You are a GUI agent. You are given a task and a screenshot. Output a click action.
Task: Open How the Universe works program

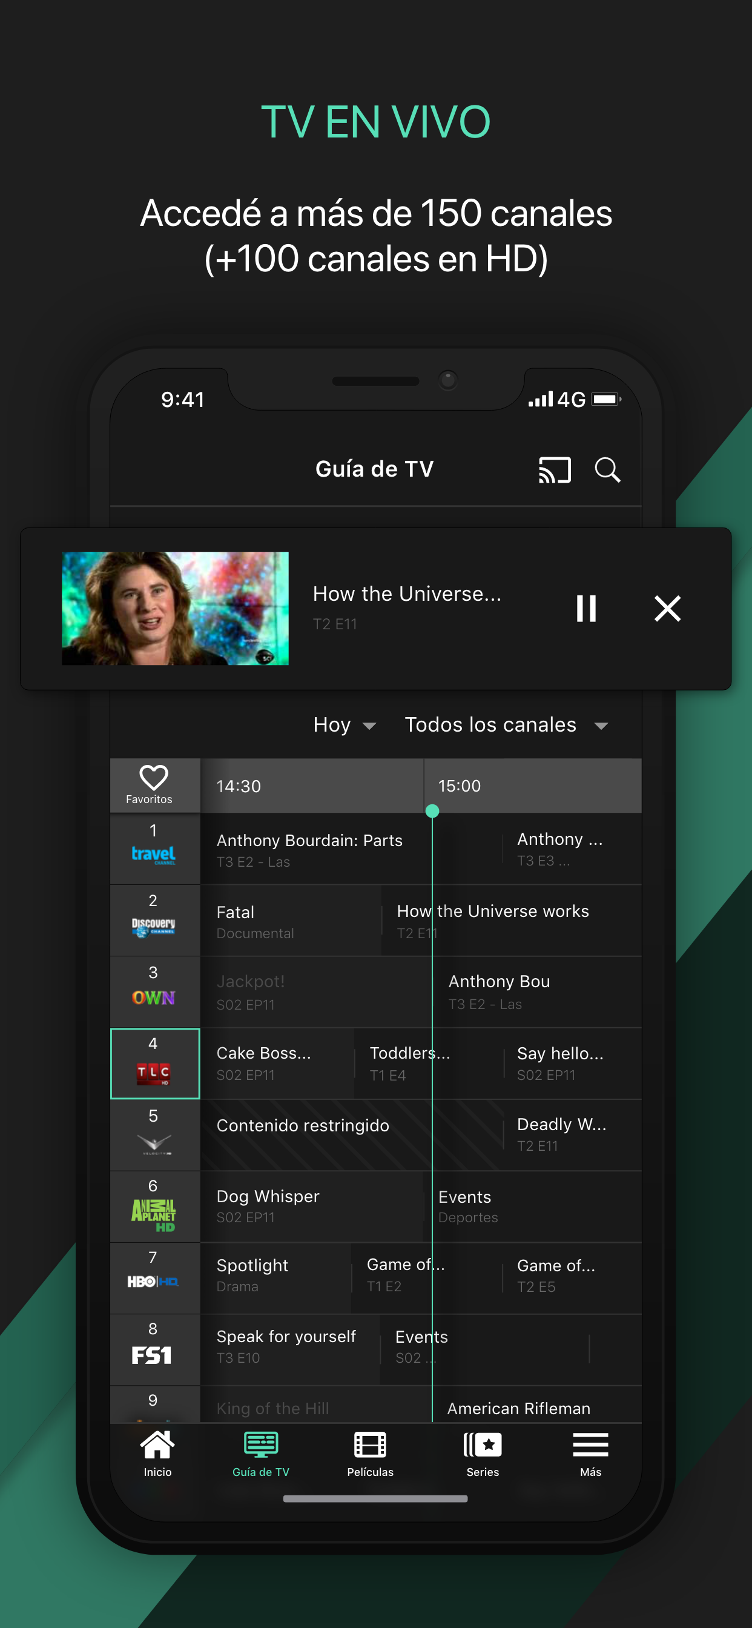tap(511, 920)
